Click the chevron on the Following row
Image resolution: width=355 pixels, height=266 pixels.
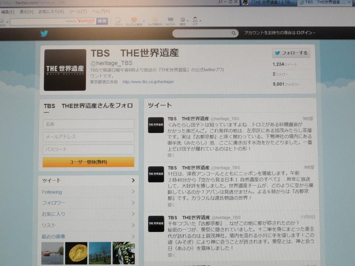[x=133, y=192]
